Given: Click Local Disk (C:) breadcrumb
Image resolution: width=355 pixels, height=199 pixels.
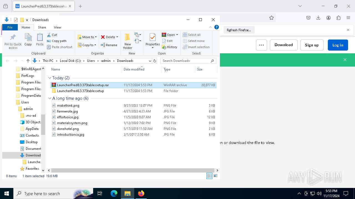Looking at the screenshot, I should click(x=70, y=61).
